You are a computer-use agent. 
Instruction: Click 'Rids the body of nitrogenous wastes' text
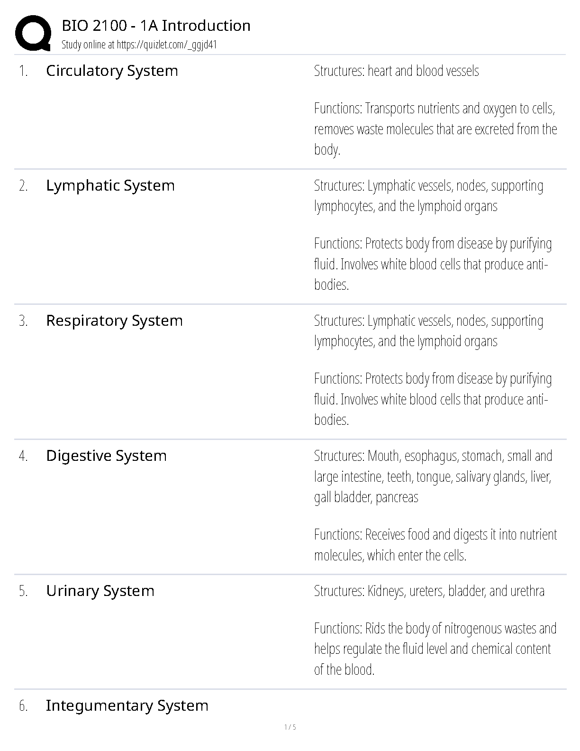pyautogui.click(x=435, y=649)
